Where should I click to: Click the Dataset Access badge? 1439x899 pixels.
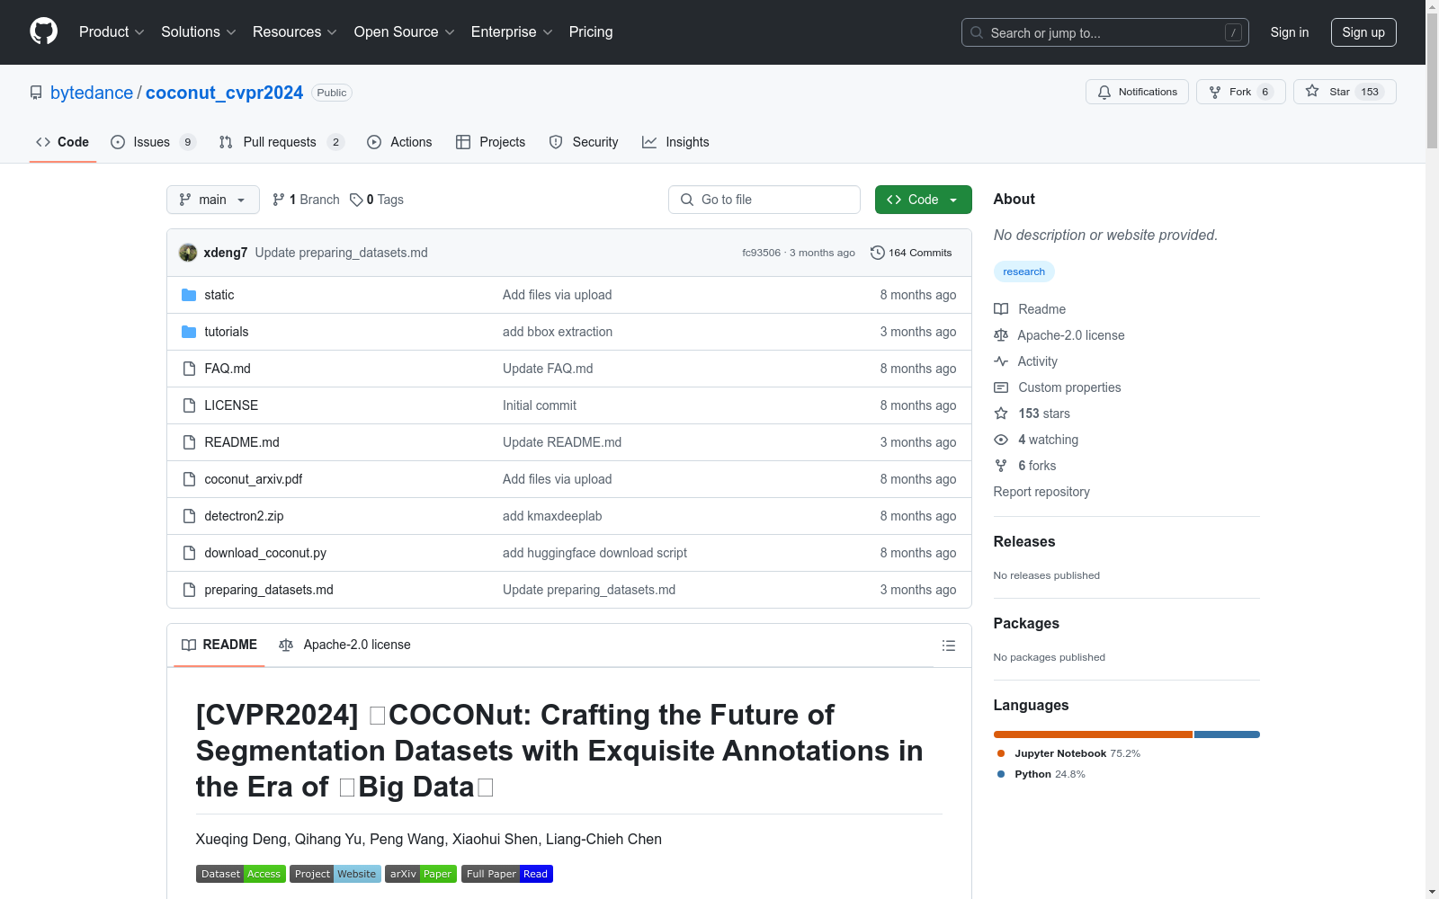pos(241,874)
